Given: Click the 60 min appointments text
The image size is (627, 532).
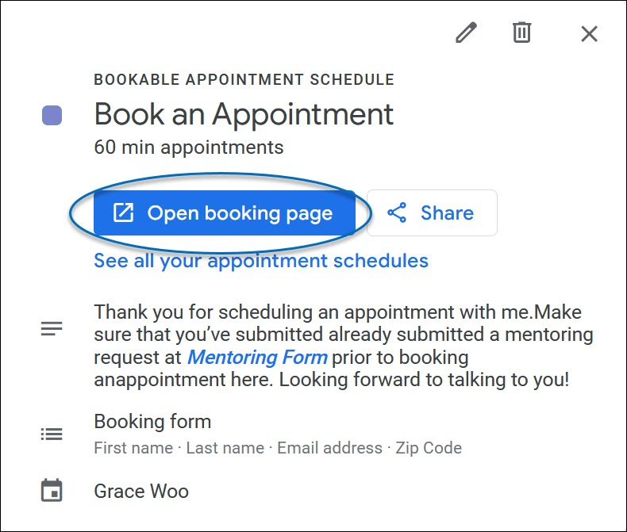Looking at the screenshot, I should tap(188, 147).
